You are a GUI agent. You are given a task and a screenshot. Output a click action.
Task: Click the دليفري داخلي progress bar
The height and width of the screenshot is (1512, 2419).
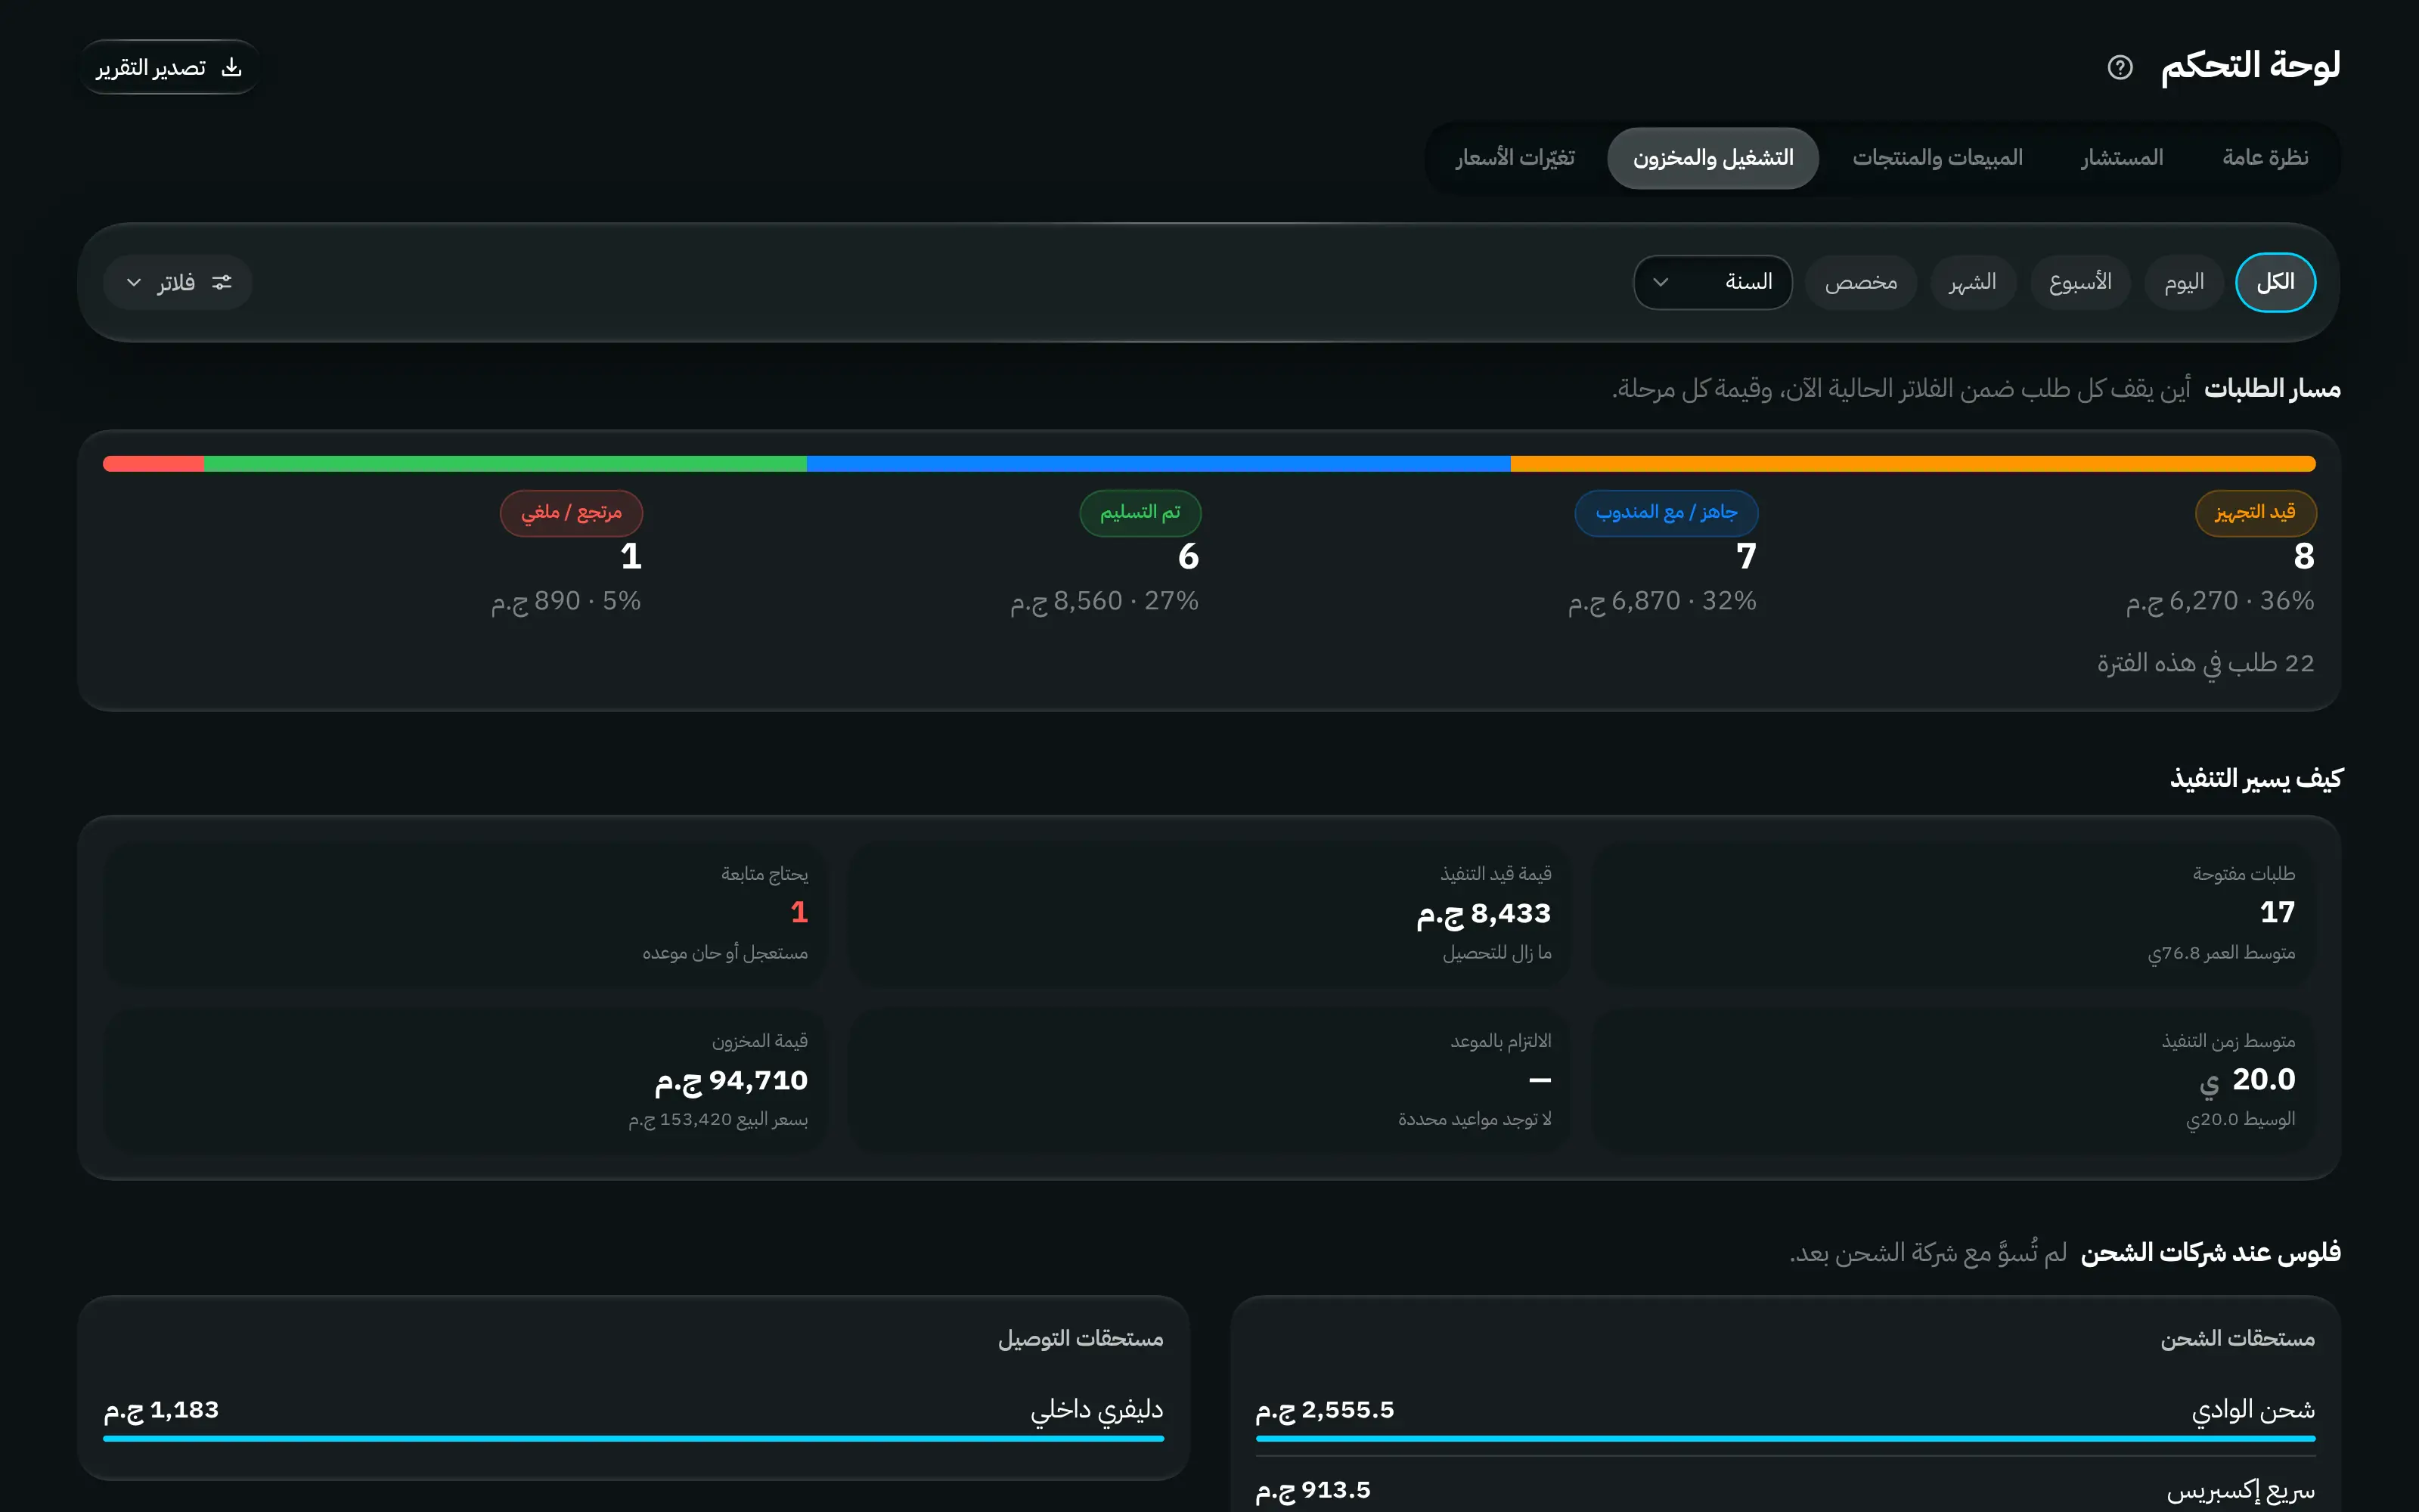tap(633, 1438)
